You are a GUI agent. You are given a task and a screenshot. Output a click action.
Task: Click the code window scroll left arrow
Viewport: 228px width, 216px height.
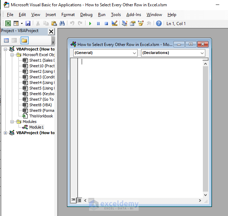(85, 200)
